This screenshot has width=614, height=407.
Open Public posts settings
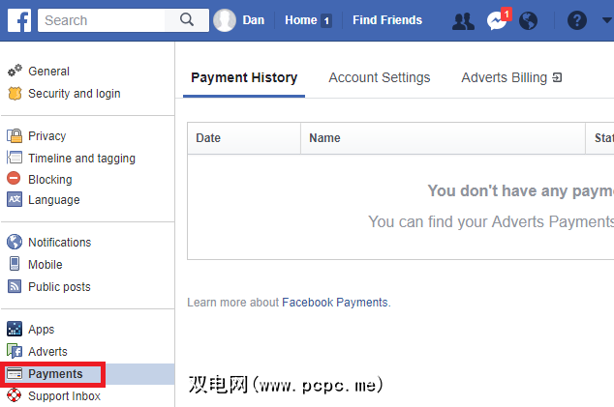point(59,286)
